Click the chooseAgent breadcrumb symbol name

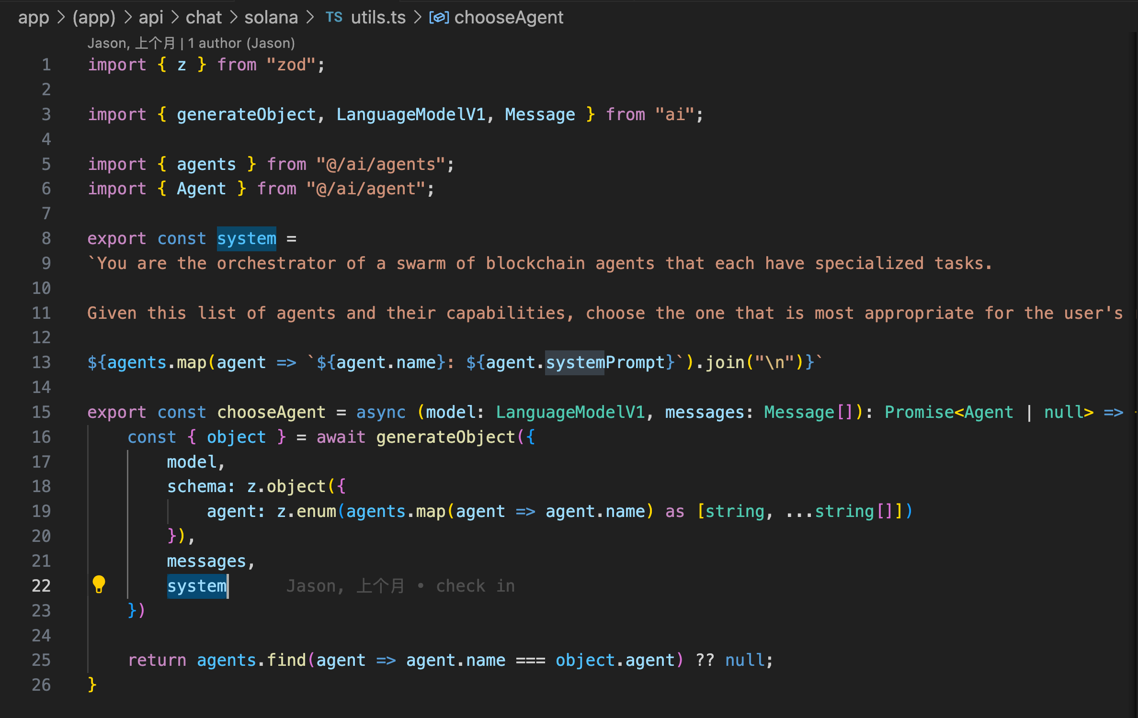[509, 18]
